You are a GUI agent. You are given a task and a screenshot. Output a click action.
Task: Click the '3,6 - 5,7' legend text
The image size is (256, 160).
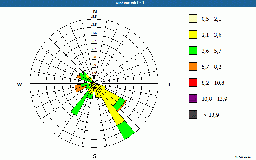pos(212,51)
